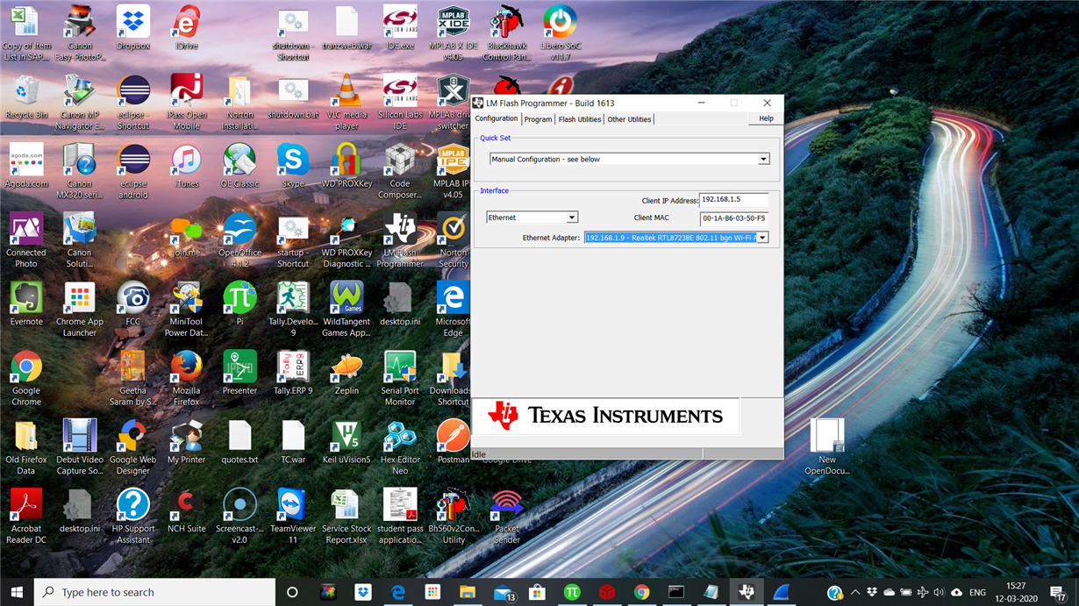Viewport: 1079px width, 606px height.
Task: Show hidden system tray icons
Action: point(855,593)
